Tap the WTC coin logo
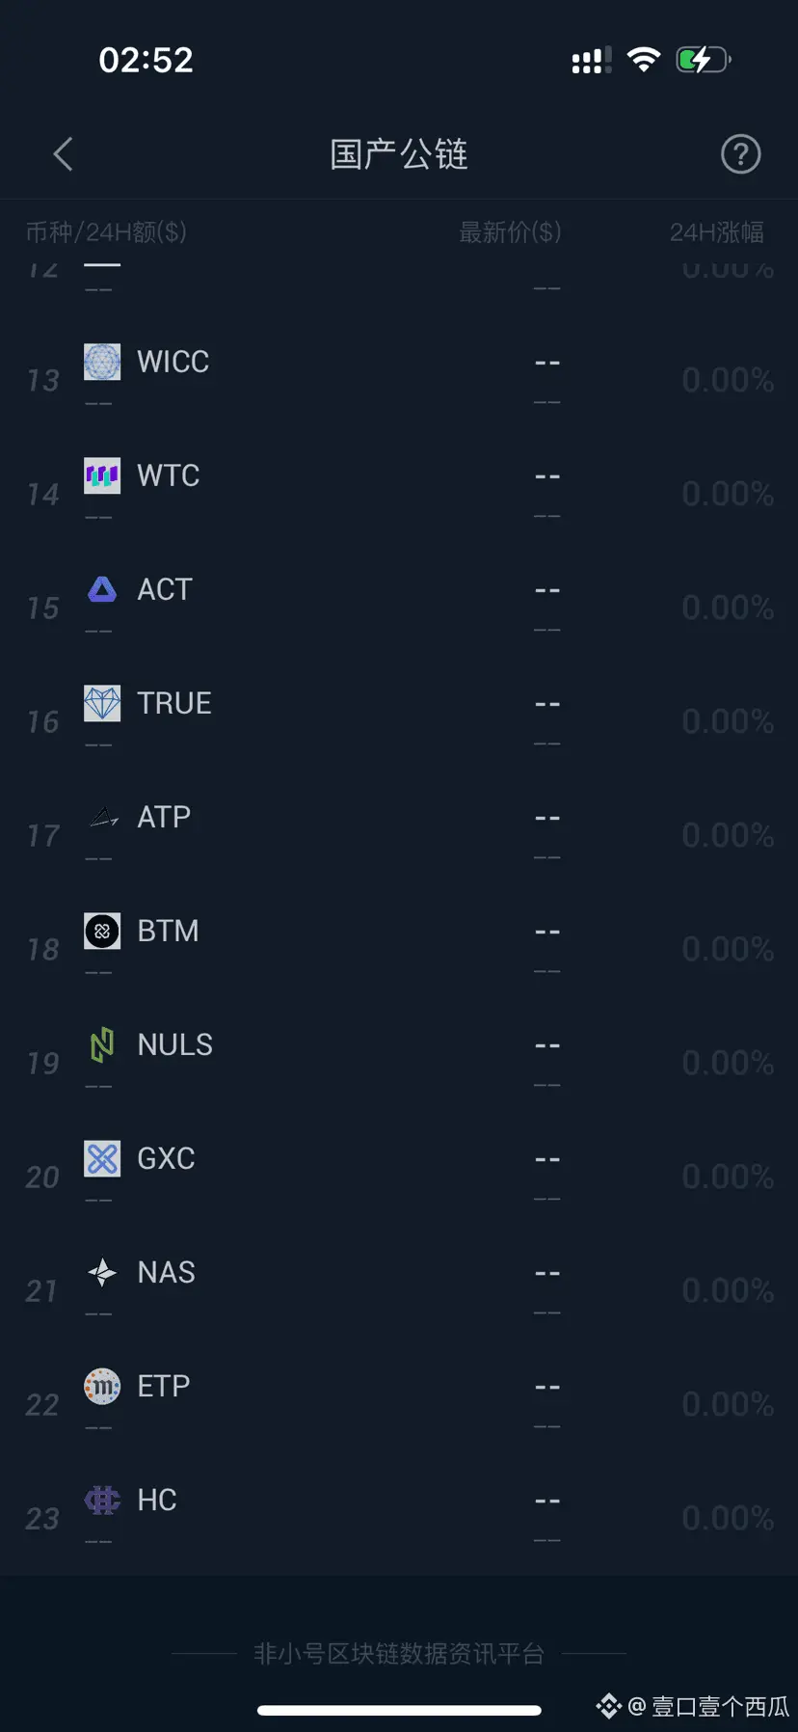Viewport: 798px width, 1732px height. coord(102,475)
